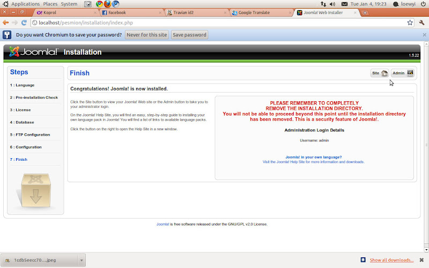The width and height of the screenshot is (429, 268).
Task: Bookmark this page with the star icon
Action: tap(410, 23)
